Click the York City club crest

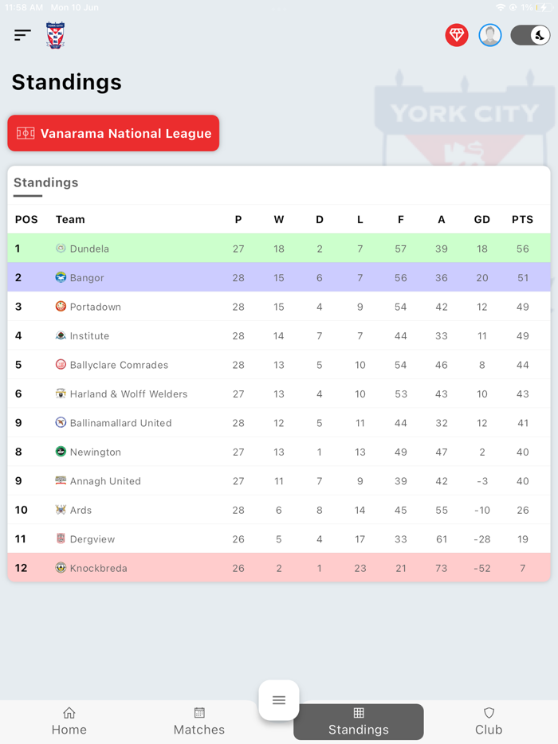point(55,35)
